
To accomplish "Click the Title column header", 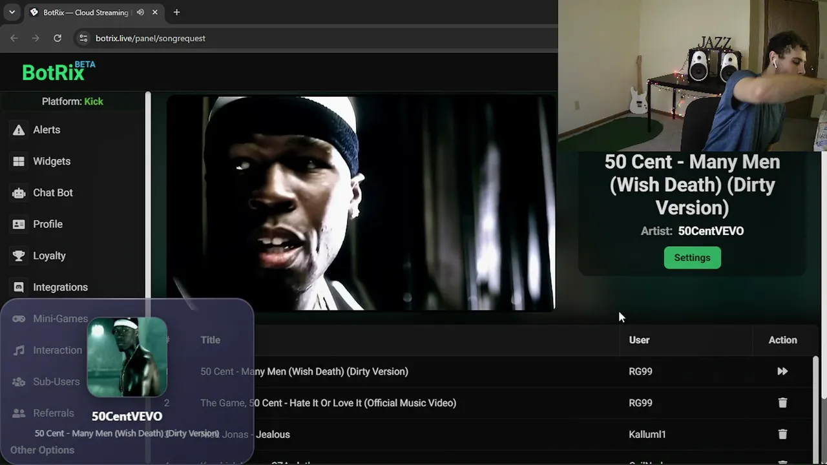I will point(210,340).
